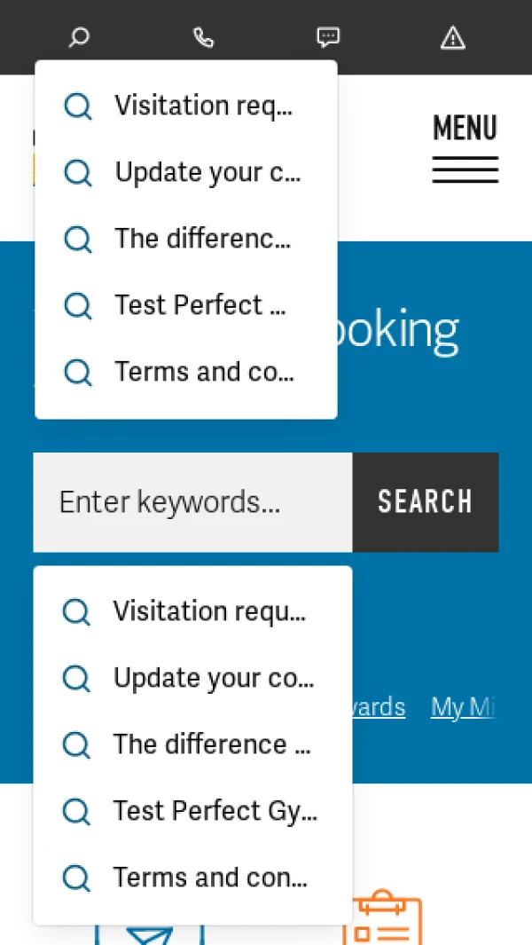Viewport: 532px width, 945px height.
Task: Open the hamburger MENU
Action: 465,149
